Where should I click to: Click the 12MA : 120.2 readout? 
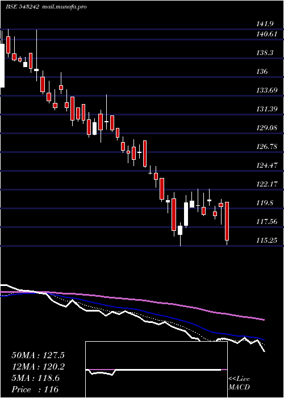38,367
